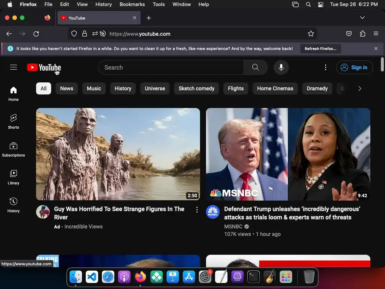Click the page vertical scrollbar

[x=382, y=64]
